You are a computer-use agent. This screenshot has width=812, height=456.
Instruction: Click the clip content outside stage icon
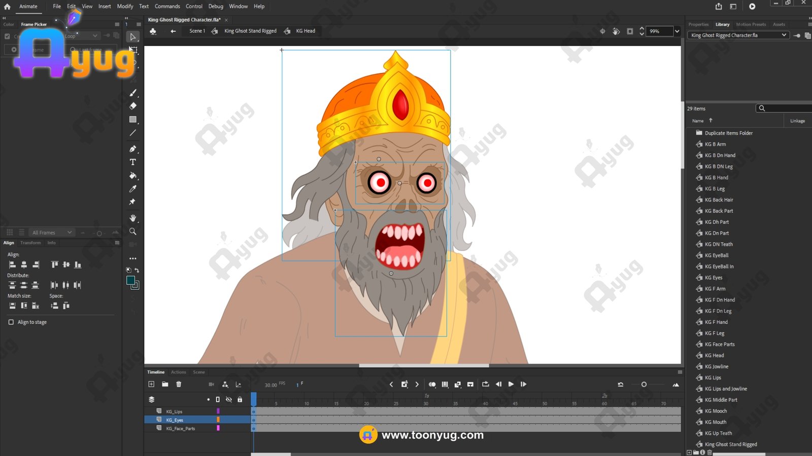pyautogui.click(x=630, y=31)
